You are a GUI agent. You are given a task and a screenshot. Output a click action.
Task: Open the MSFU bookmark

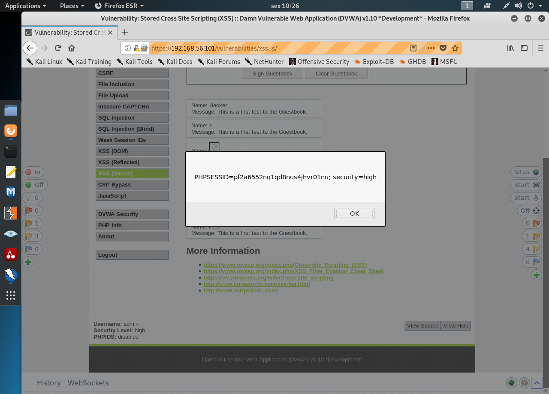pyautogui.click(x=445, y=61)
